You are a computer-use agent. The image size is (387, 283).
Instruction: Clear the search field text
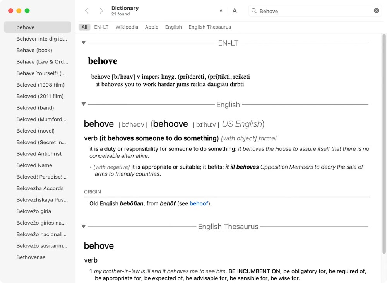click(x=377, y=10)
